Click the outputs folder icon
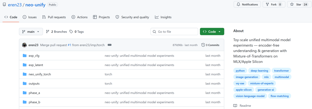Viewport: 312px width, 109px height. pyautogui.click(x=25, y=84)
